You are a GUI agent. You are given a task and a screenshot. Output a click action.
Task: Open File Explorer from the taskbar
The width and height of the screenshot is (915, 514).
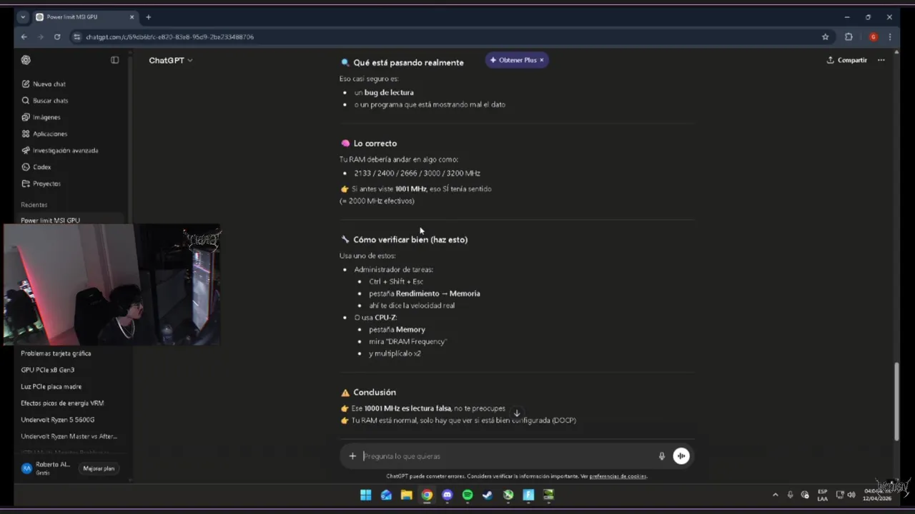tap(406, 495)
